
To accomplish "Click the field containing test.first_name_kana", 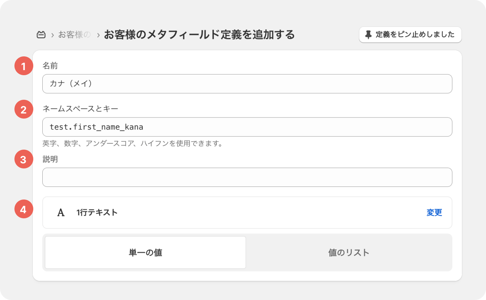I will click(247, 127).
